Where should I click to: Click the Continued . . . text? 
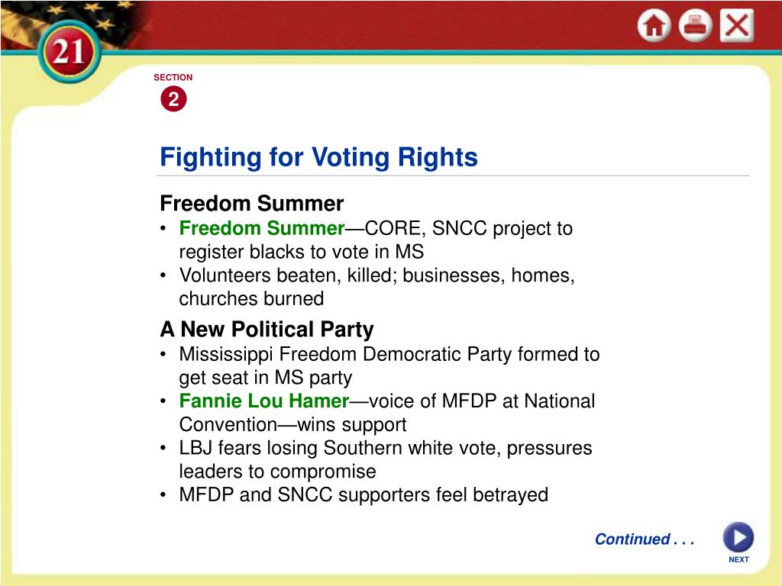tap(645, 539)
